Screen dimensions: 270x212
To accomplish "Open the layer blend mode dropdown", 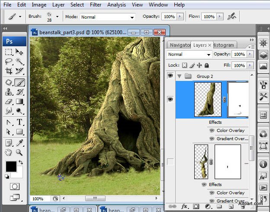I will click(x=189, y=55).
